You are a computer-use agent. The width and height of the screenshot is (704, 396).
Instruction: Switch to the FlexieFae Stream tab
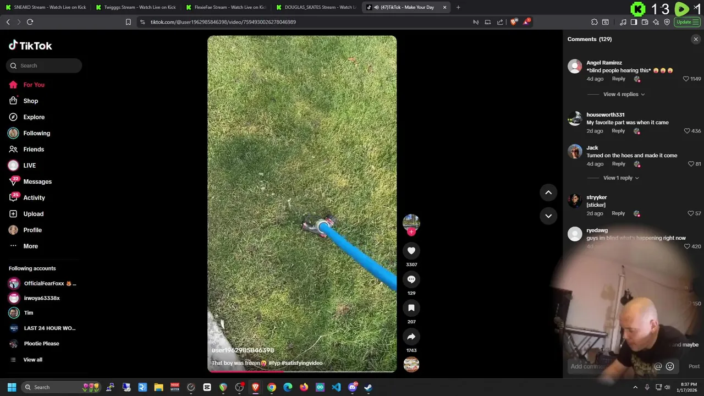coord(226,7)
